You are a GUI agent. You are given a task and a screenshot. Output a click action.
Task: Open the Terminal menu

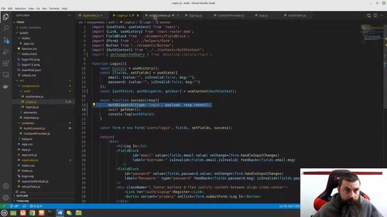(54, 8)
